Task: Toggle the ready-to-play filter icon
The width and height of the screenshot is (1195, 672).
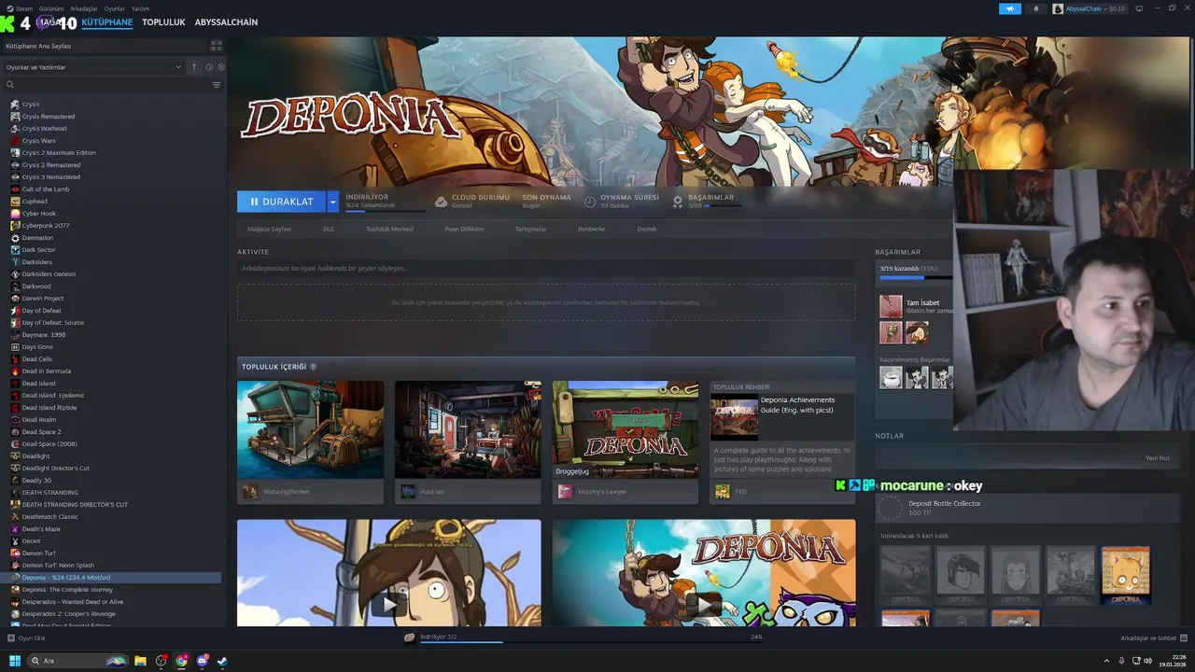Action: coord(220,67)
